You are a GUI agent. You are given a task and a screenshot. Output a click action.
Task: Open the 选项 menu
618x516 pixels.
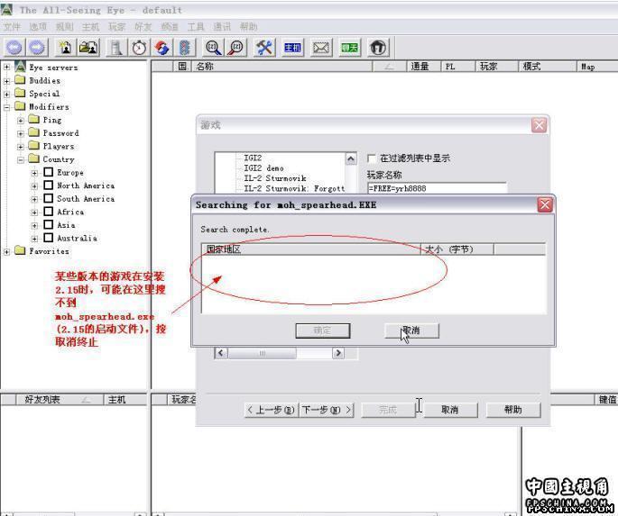point(38,27)
